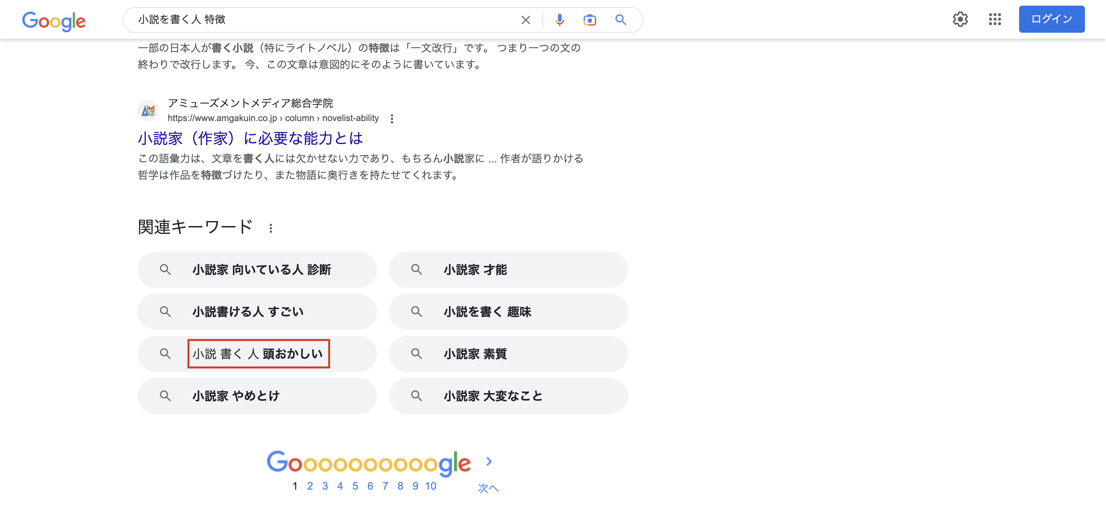Click the amgakuin site favicon

point(148,111)
